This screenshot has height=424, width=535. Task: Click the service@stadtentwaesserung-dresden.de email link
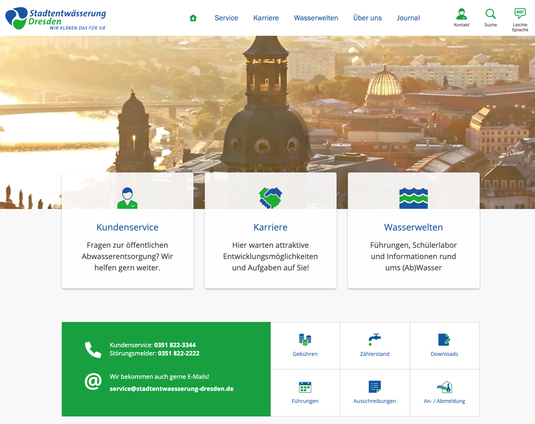(172, 389)
